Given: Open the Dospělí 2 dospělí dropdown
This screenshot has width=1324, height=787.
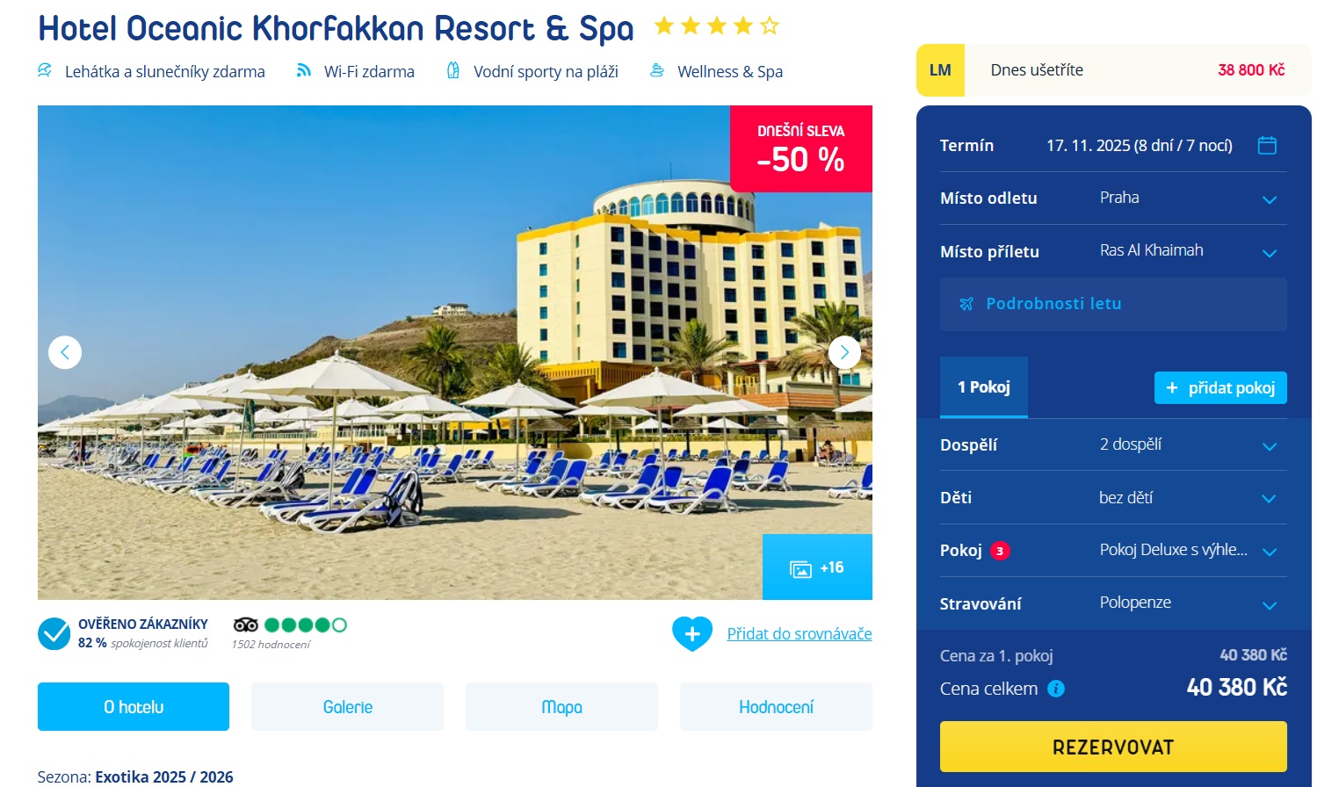Looking at the screenshot, I should tap(1113, 445).
